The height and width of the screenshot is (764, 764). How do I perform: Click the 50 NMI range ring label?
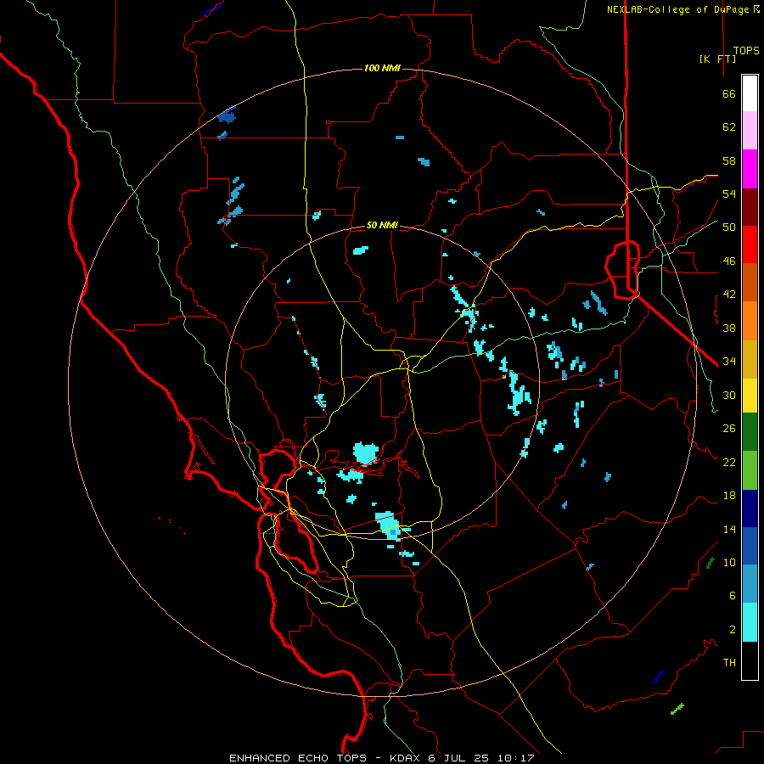click(382, 225)
